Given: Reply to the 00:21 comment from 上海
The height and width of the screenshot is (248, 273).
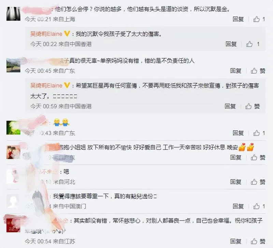Looking at the screenshot, I should [x=238, y=19].
